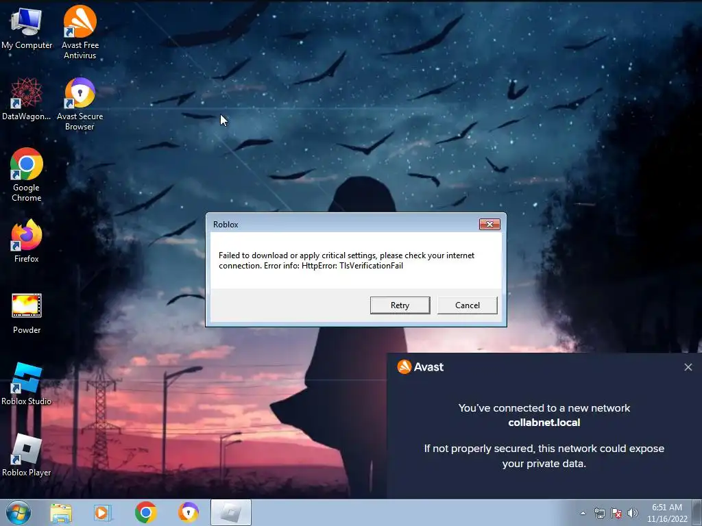Click the Show Desktop strip at taskbar end

(x=697, y=512)
